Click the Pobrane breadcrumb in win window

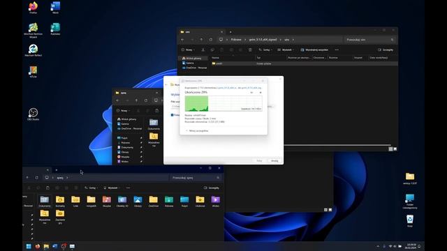(236, 40)
